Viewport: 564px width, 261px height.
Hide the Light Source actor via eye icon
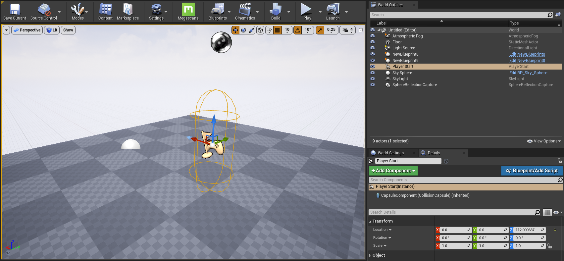[x=373, y=48]
